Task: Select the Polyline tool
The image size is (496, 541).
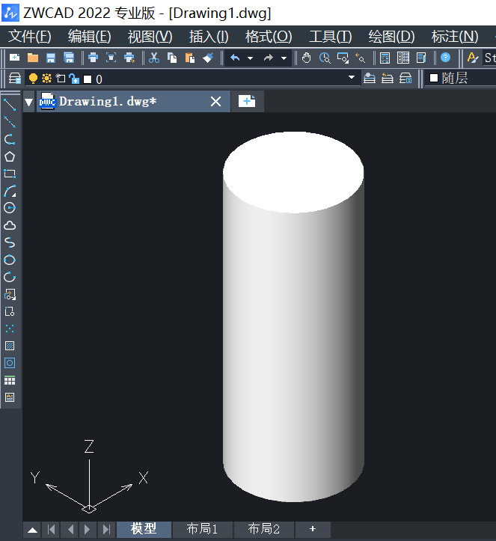Action: pyautogui.click(x=10, y=139)
